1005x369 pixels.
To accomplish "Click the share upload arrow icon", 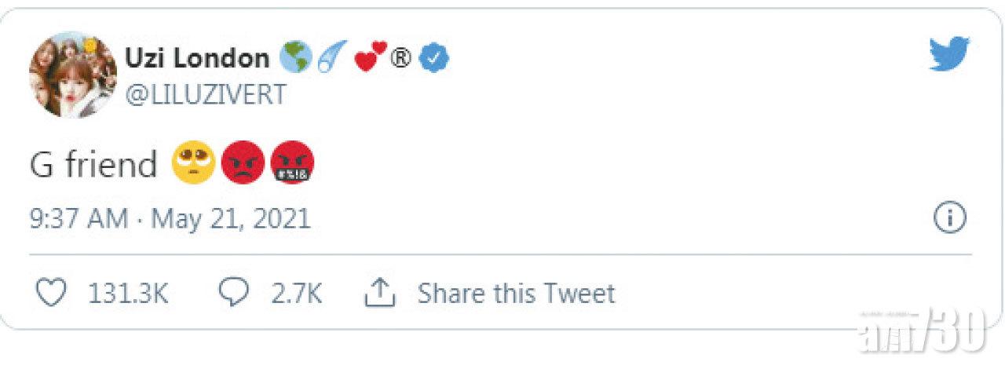I will (x=378, y=294).
